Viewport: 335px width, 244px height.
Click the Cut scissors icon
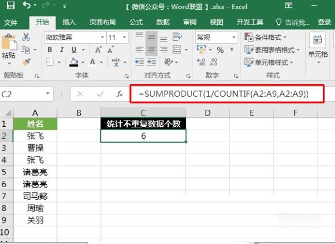pyautogui.click(x=26, y=37)
